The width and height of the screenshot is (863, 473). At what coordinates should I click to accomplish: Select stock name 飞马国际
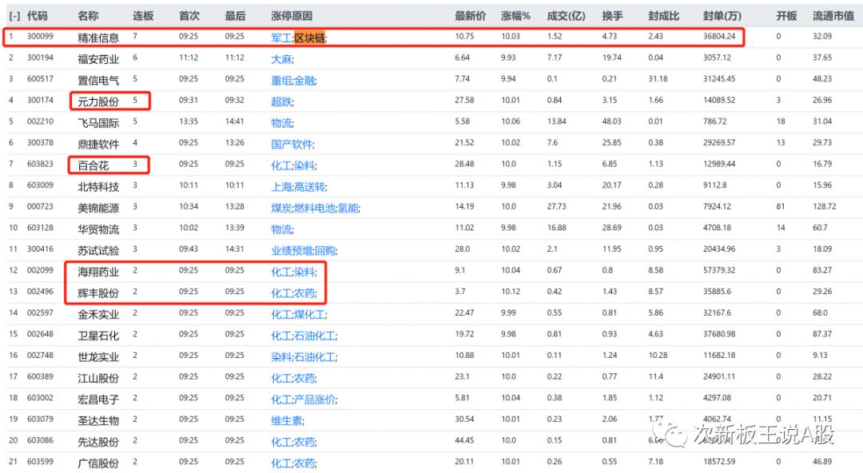98,123
